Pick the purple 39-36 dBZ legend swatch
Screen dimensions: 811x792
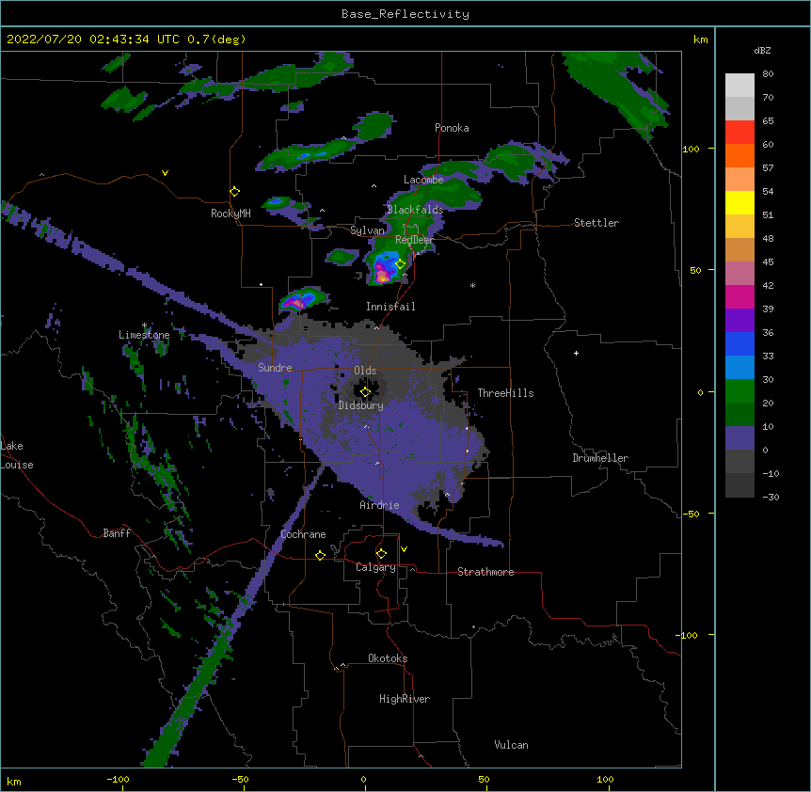(x=739, y=320)
